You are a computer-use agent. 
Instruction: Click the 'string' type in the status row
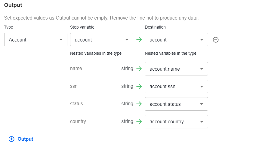pos(127,104)
